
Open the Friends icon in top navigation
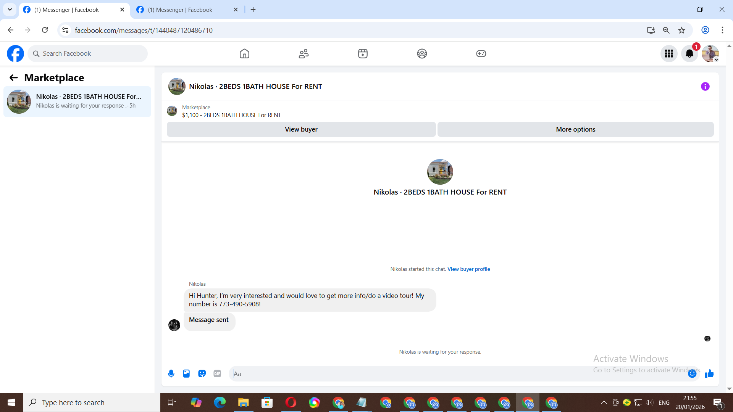click(304, 53)
